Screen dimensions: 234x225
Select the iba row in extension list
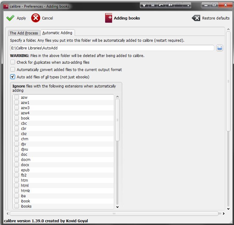click(63, 196)
